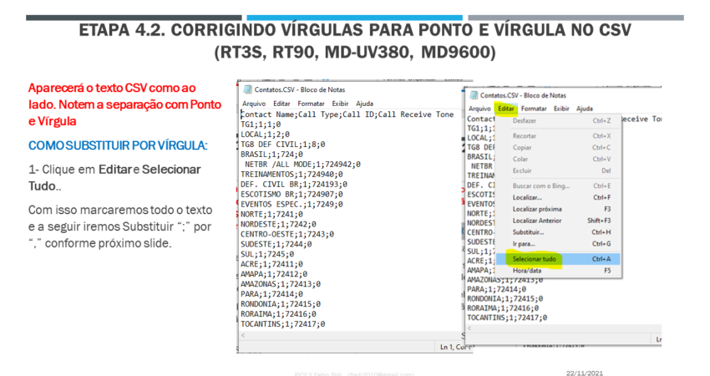
Task: Click line 'NETBR /ALL MODE;1;724942;0'
Action: tap(302, 165)
